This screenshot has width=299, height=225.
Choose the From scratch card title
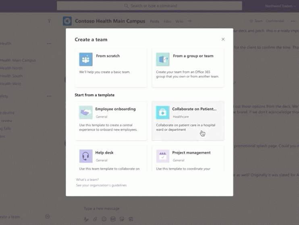point(108,56)
